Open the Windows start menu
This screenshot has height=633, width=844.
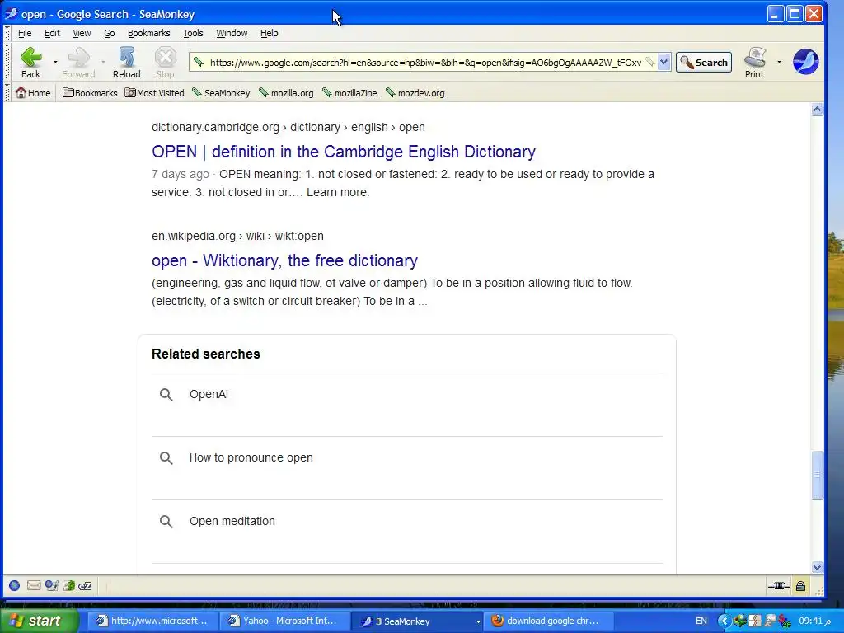[40, 621]
